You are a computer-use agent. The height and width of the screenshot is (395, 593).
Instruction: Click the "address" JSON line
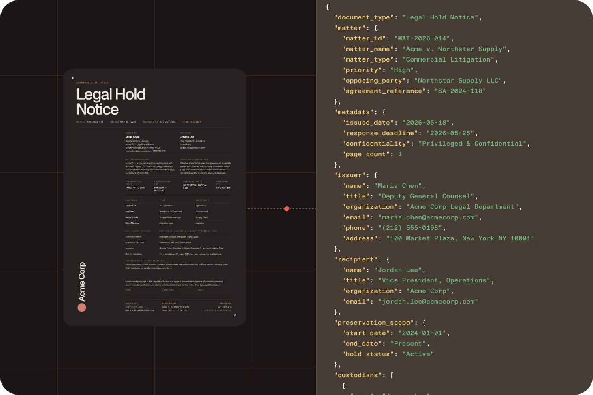438,238
